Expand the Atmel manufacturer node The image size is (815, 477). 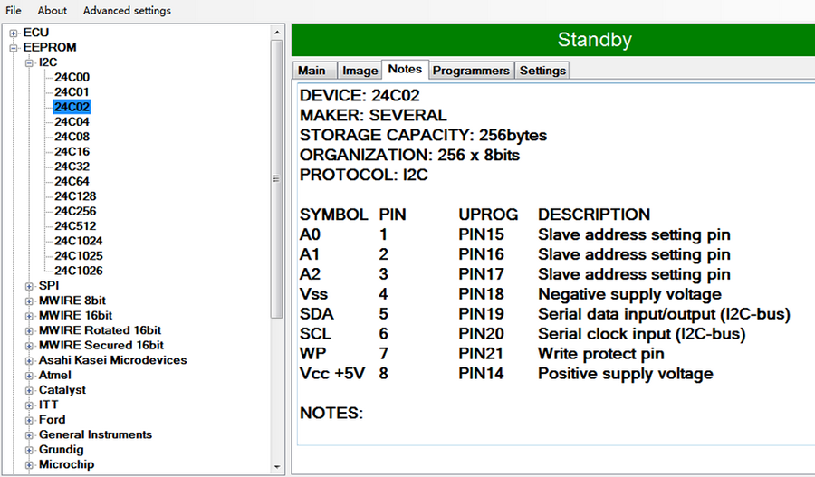29,376
